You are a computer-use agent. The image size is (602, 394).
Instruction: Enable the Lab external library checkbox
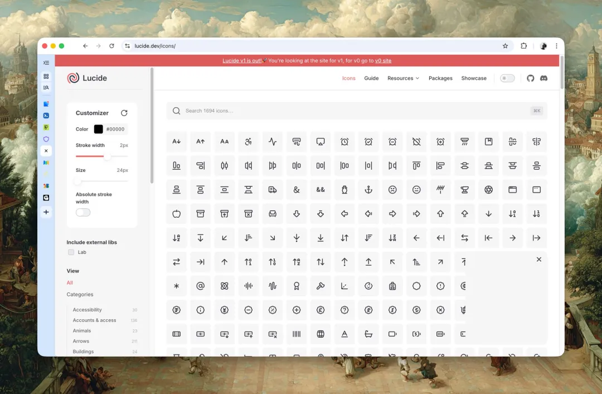71,252
